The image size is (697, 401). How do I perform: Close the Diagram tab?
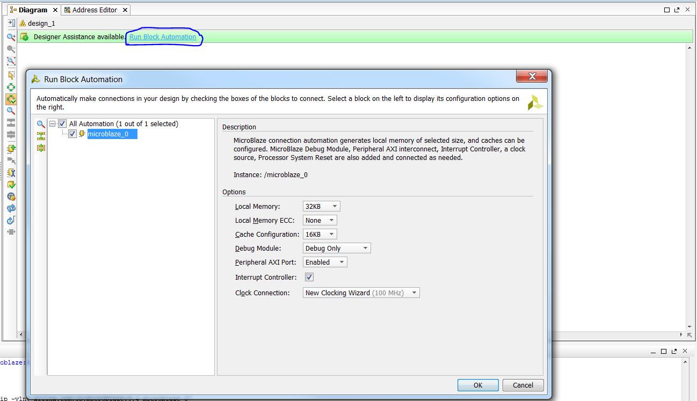pos(55,10)
